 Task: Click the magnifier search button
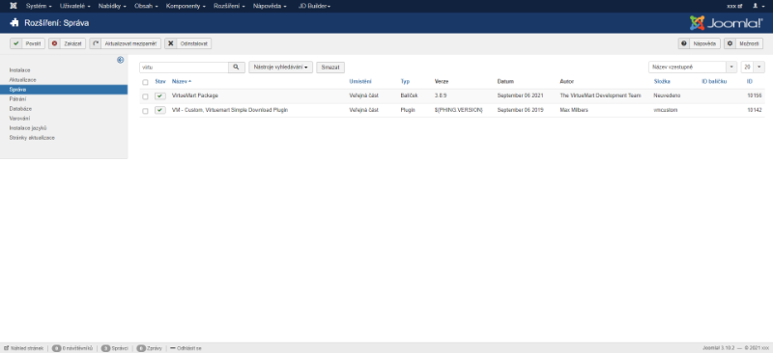tap(237, 68)
